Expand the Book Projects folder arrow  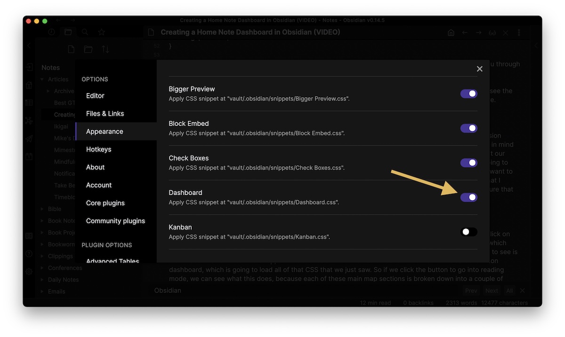pyautogui.click(x=42, y=233)
